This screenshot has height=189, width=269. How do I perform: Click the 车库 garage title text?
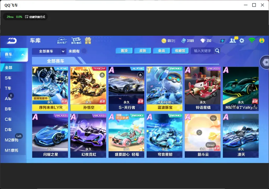(35, 40)
